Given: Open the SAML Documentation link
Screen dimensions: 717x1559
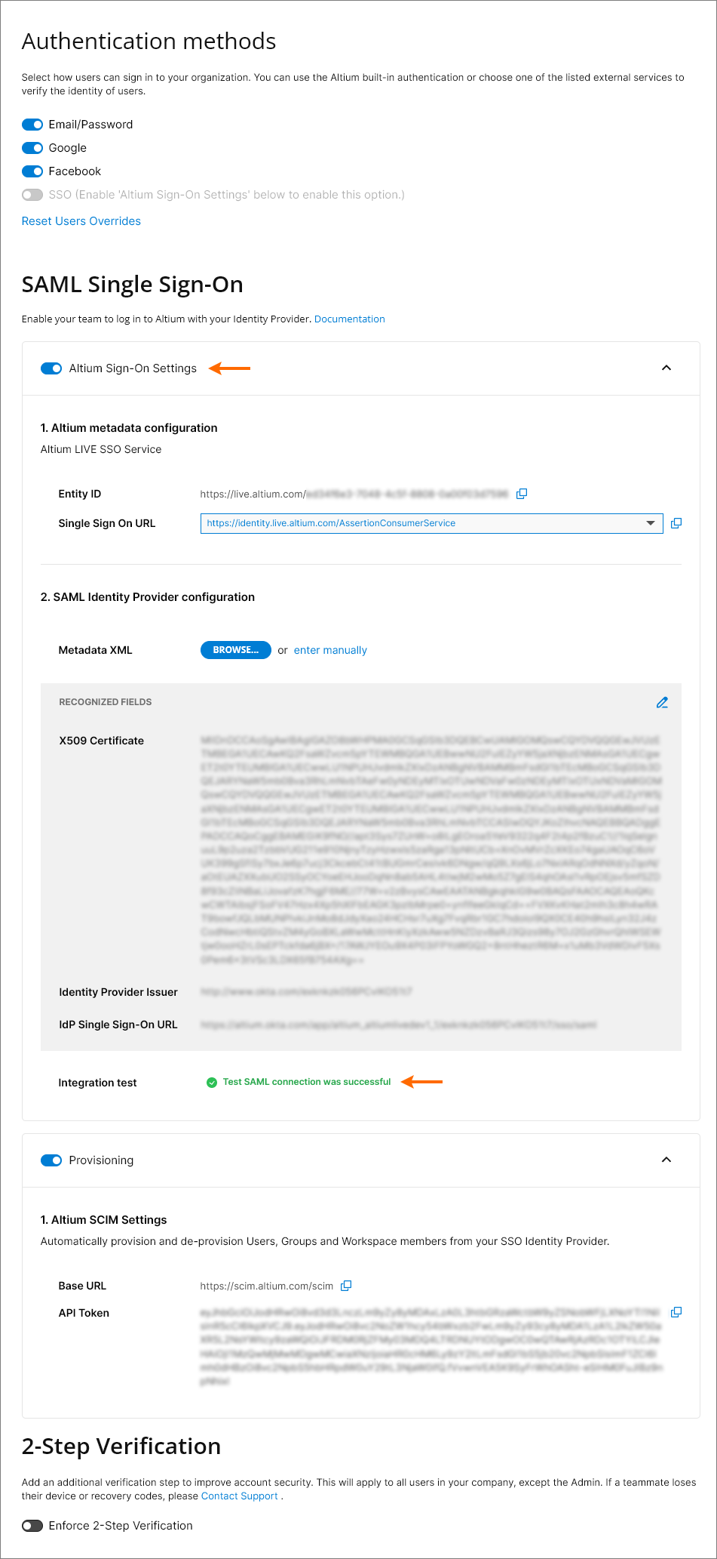Looking at the screenshot, I should (x=350, y=319).
